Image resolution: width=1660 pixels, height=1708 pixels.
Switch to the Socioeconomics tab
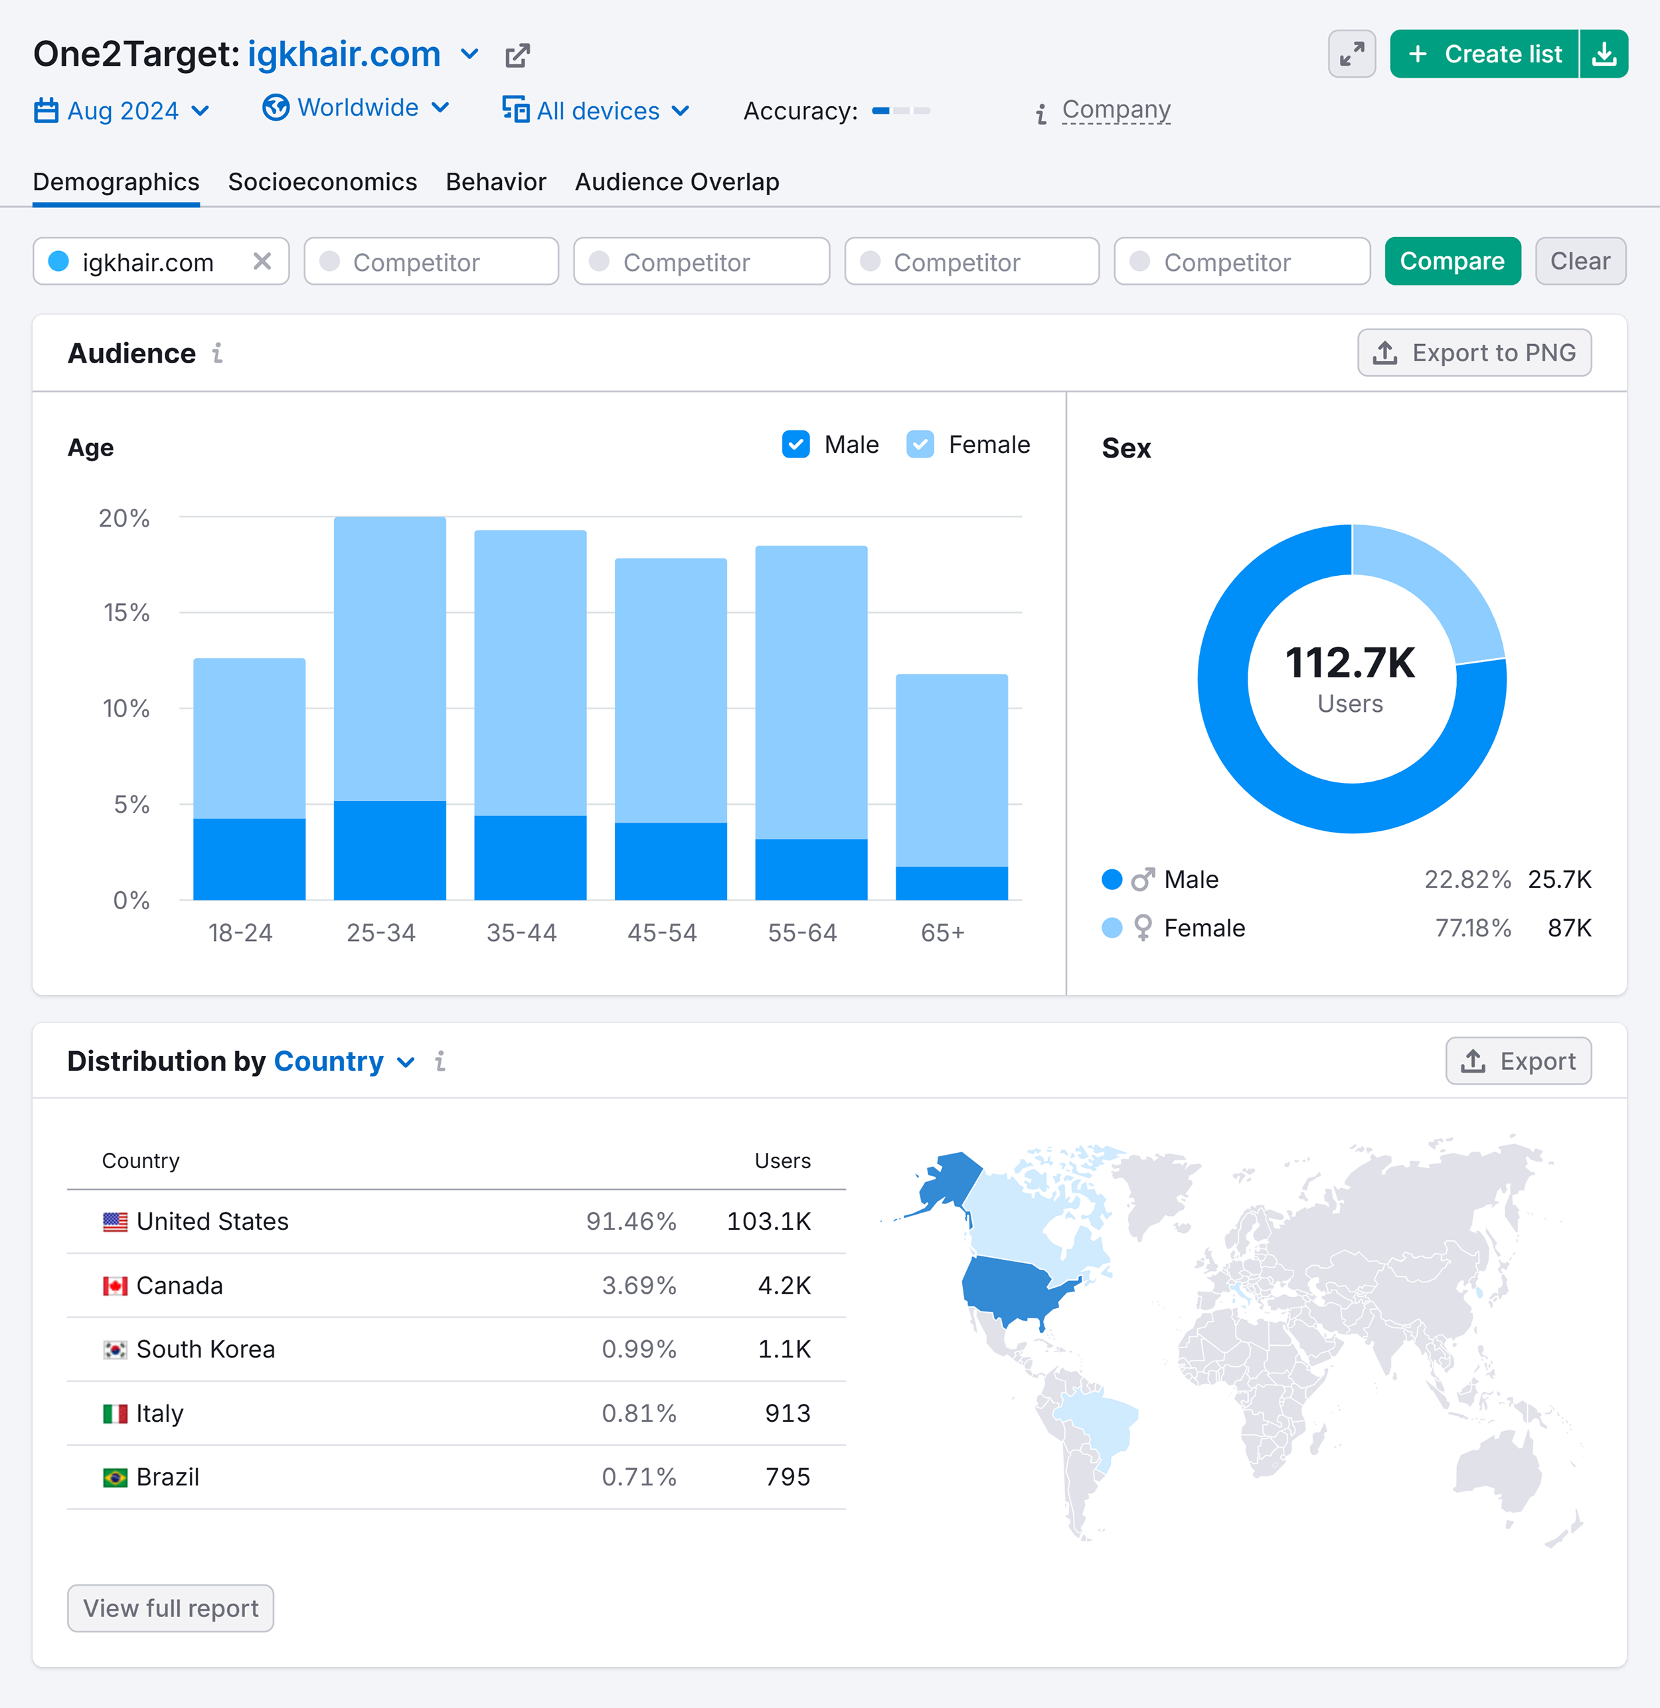click(x=322, y=182)
